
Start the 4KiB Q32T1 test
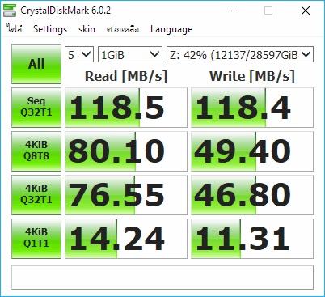[36, 195]
